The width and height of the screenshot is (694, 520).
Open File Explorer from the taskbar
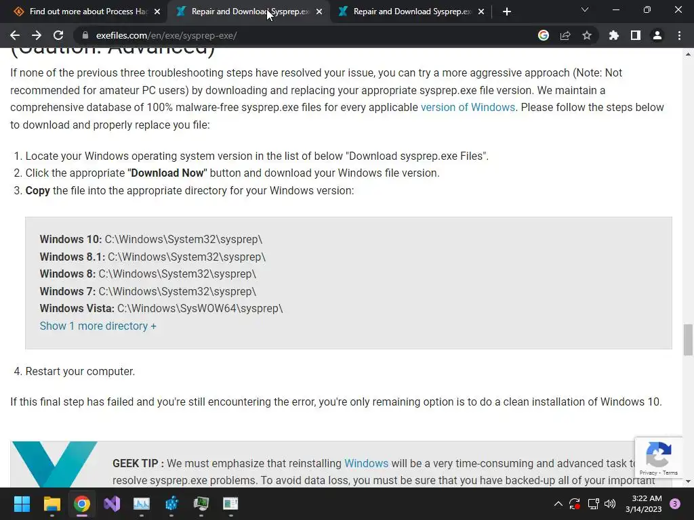(52, 504)
